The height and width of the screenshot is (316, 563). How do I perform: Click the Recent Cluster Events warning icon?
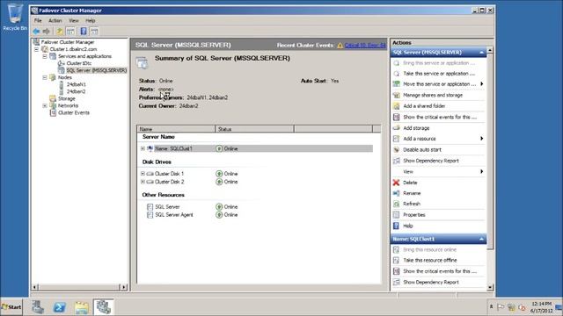click(x=340, y=46)
